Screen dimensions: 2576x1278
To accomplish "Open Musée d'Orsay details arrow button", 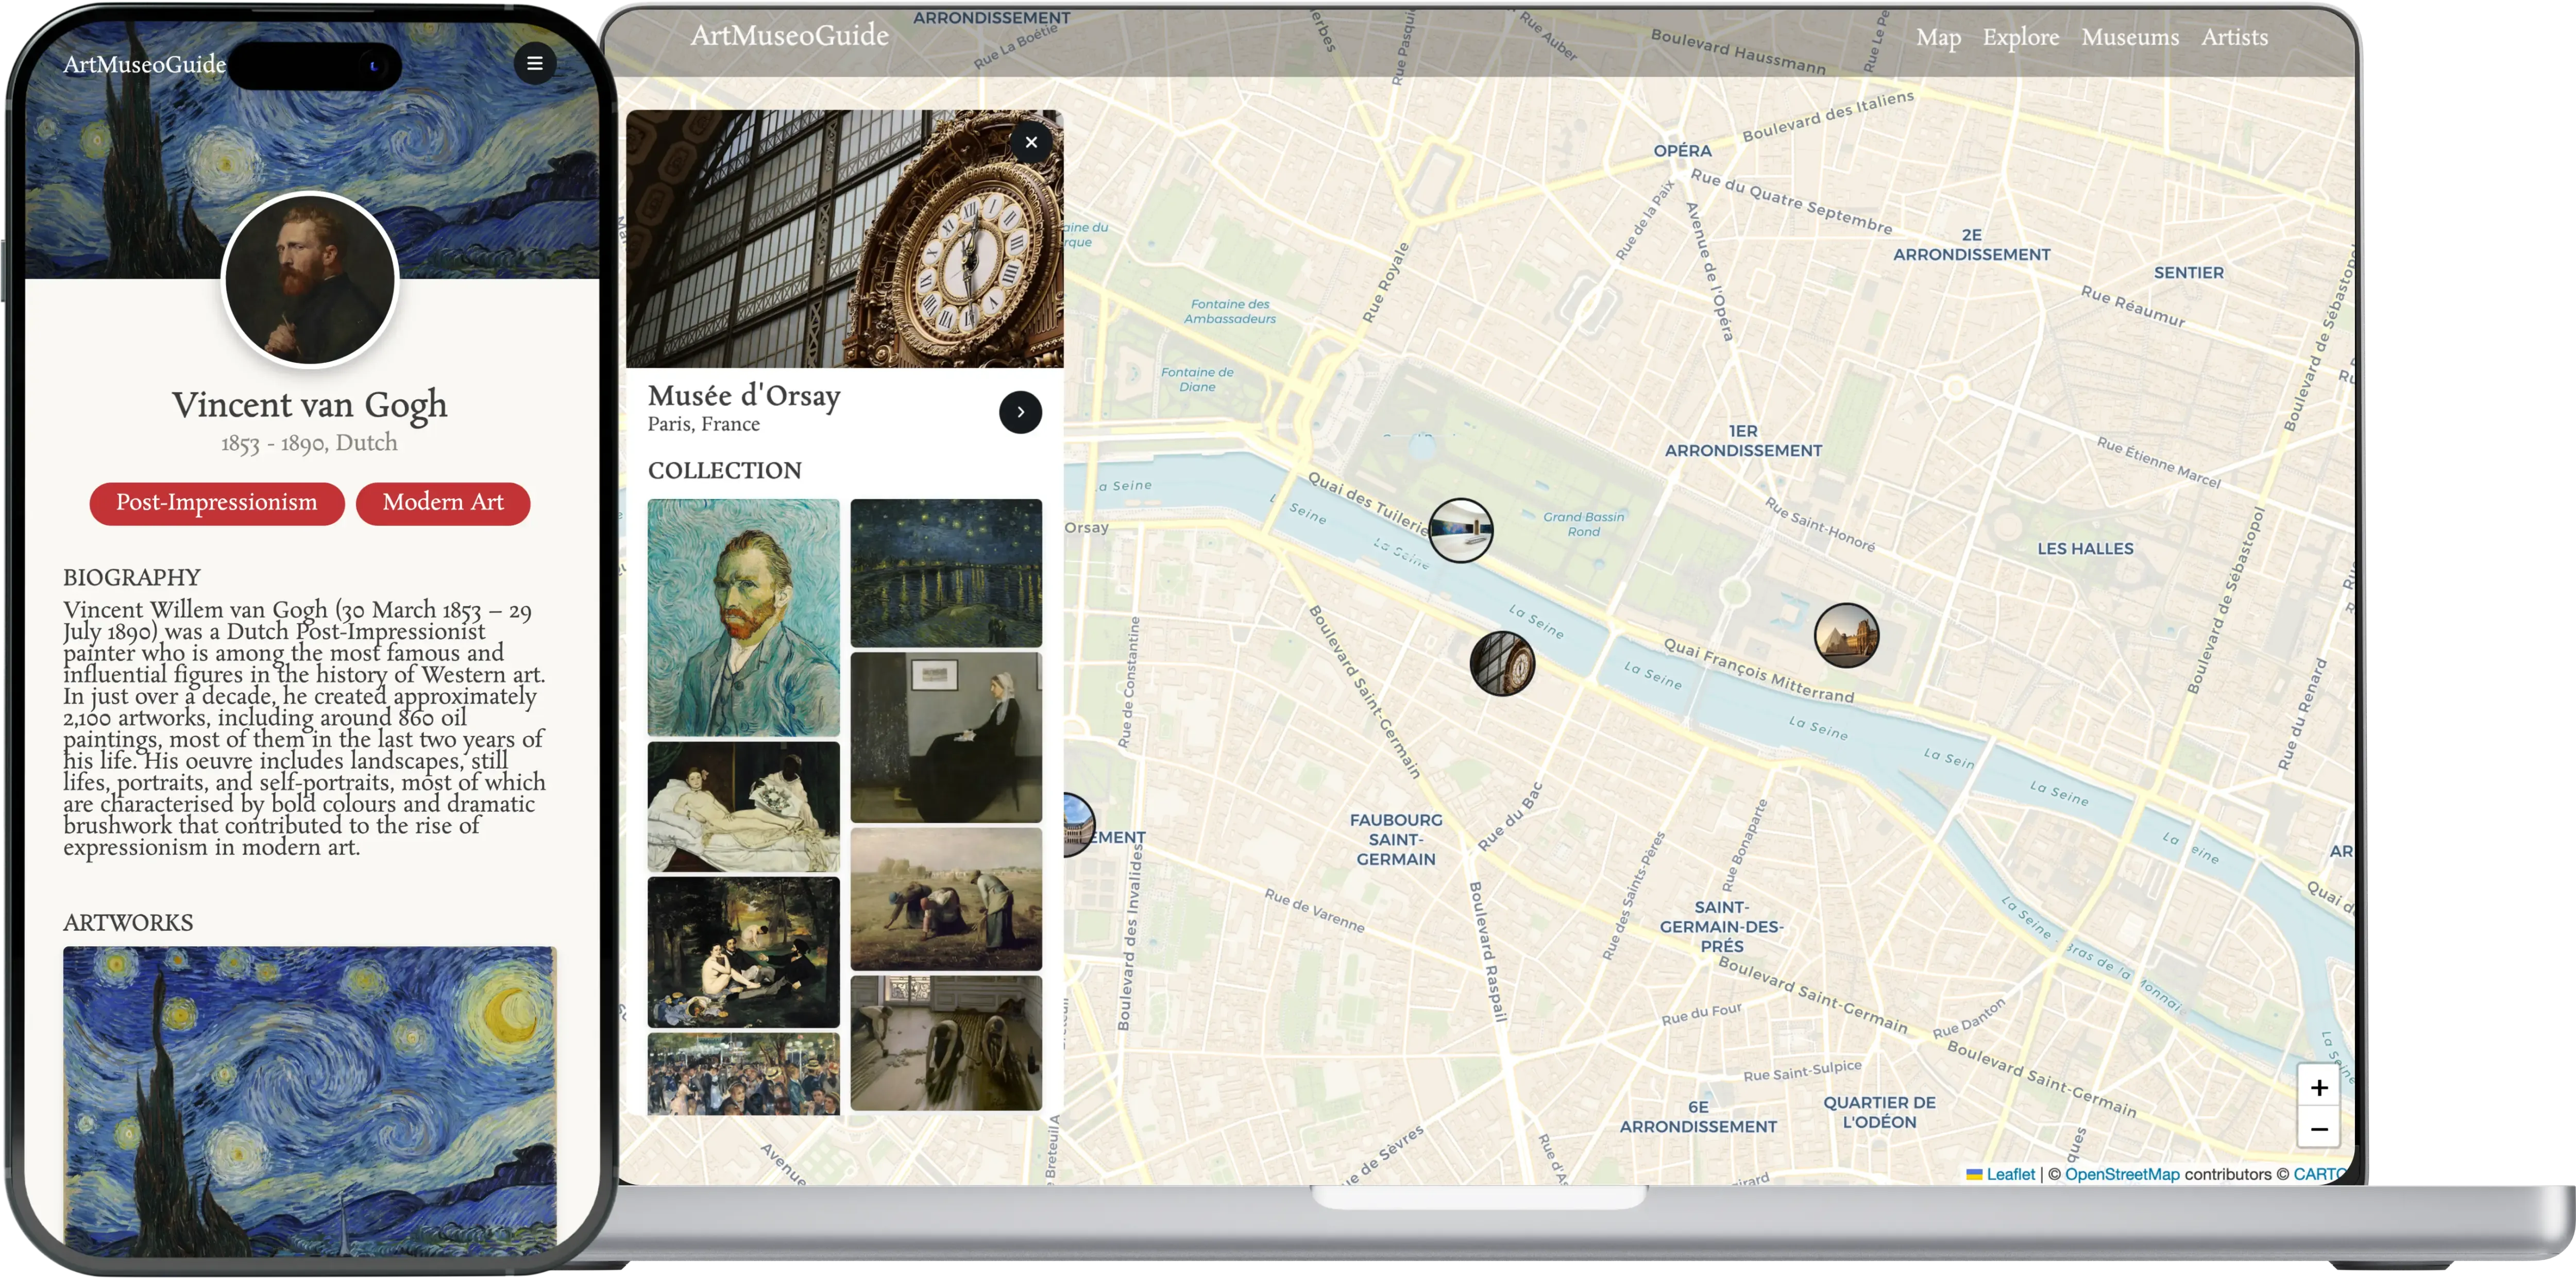I will (1020, 412).
